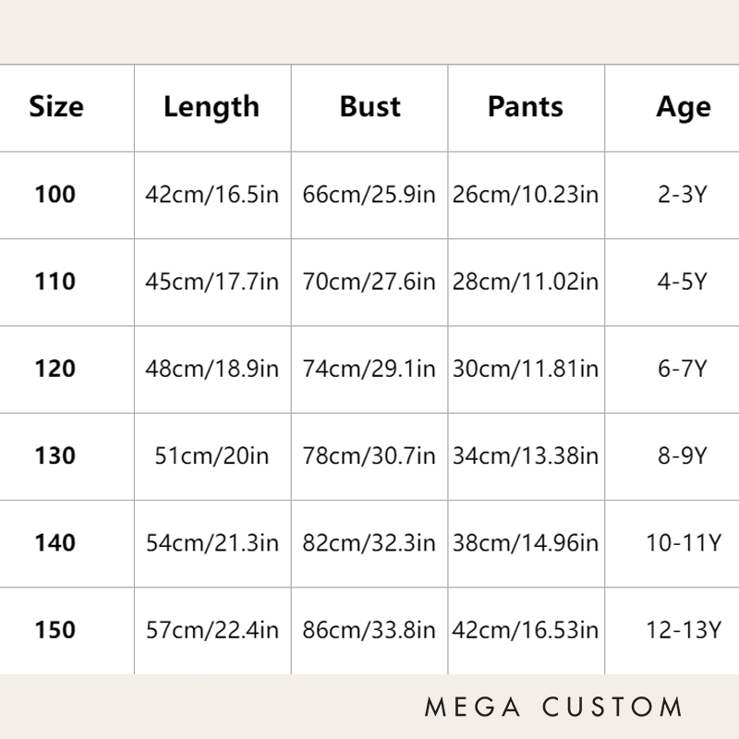The height and width of the screenshot is (739, 739).
Task: Click the 8-9Y age cell
Action: click(682, 455)
